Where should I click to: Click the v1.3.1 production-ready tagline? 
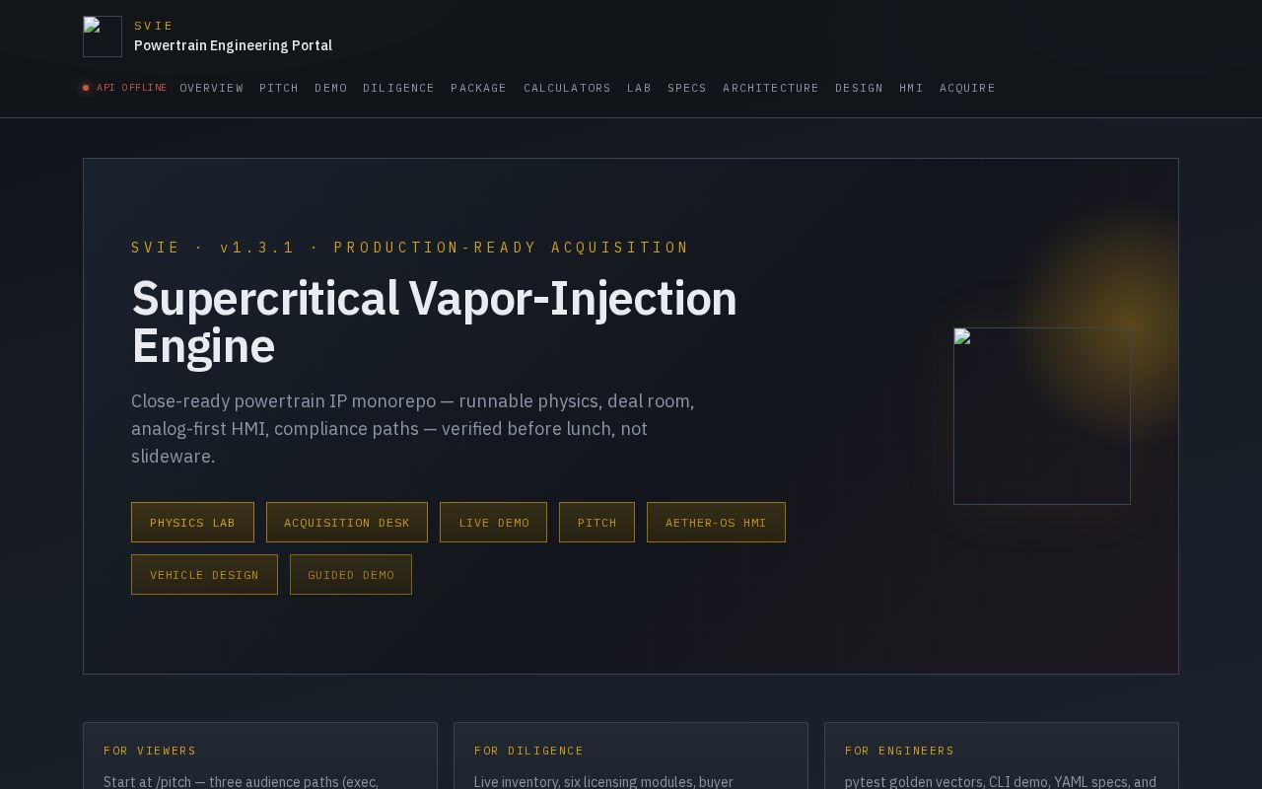click(x=410, y=247)
